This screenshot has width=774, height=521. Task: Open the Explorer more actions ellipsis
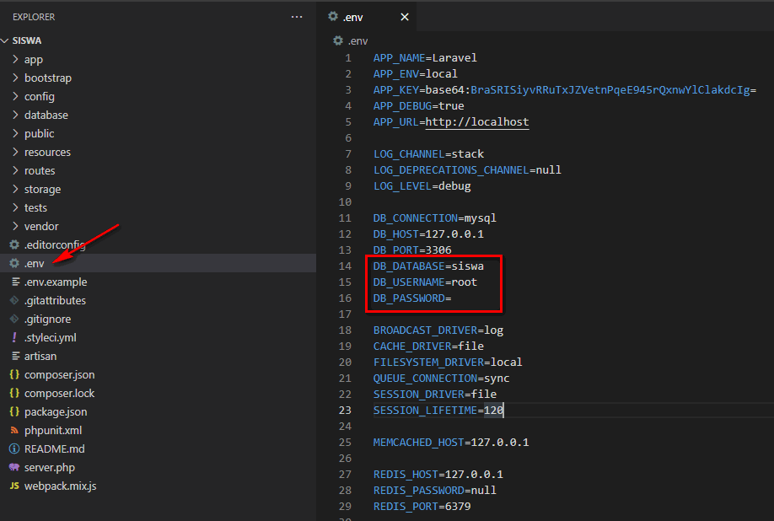[x=296, y=17]
